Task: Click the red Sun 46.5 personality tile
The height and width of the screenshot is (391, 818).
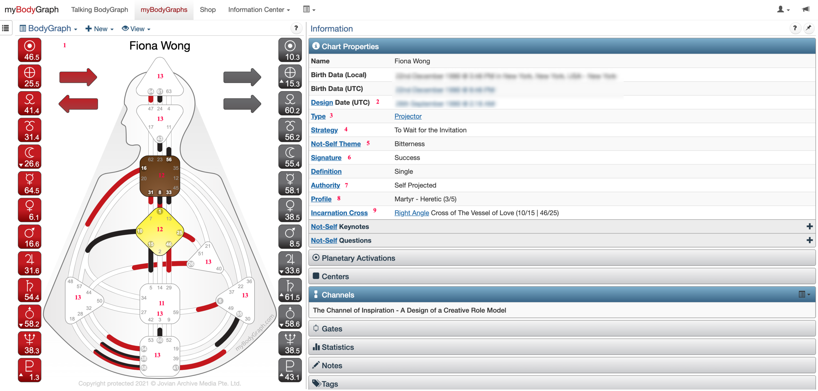Action: 29,50
